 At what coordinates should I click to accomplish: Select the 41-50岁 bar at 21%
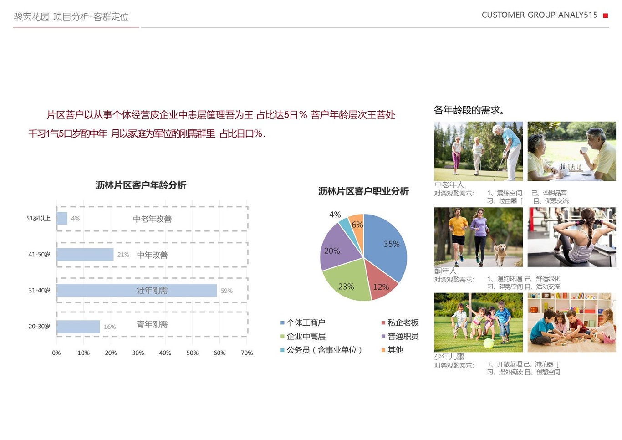[x=85, y=255]
